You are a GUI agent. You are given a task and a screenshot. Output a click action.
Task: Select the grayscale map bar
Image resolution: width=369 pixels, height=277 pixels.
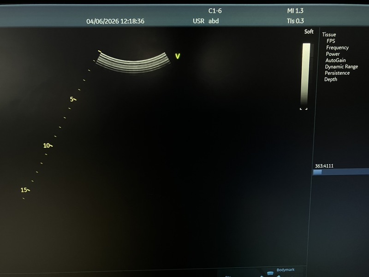click(306, 75)
